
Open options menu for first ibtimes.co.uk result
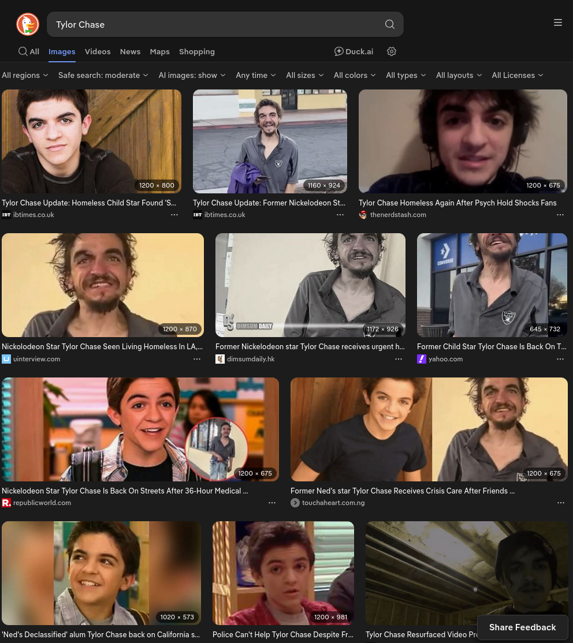click(174, 215)
